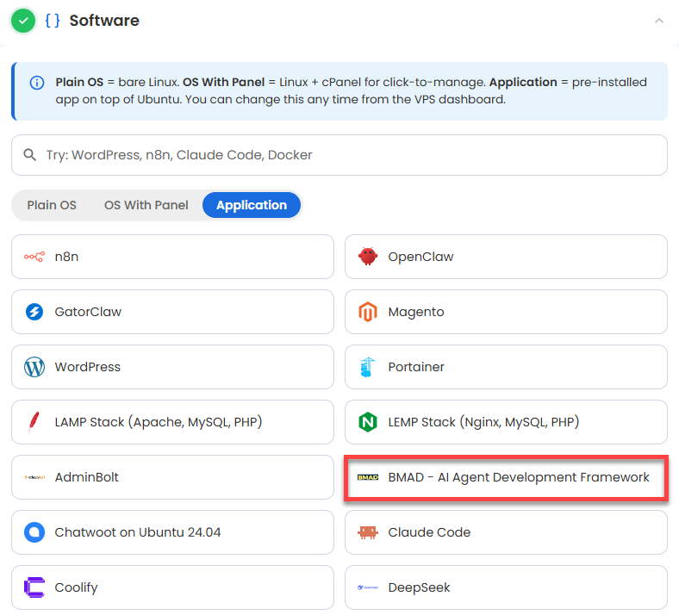Click the curly braces Software icon

tap(53, 21)
